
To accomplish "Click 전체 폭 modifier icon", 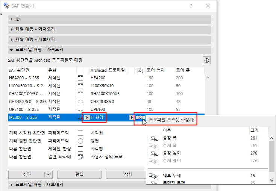I will (x=153, y=146).
